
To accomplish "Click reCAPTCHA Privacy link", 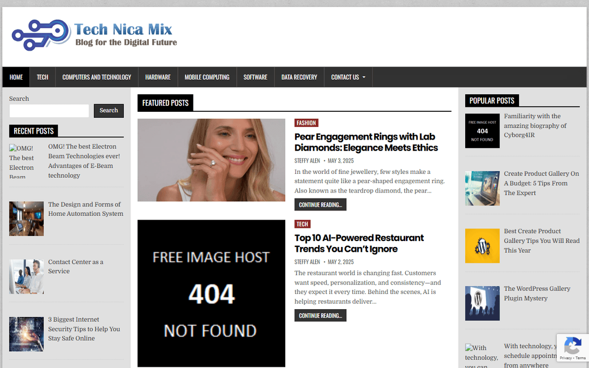I will tap(566, 358).
